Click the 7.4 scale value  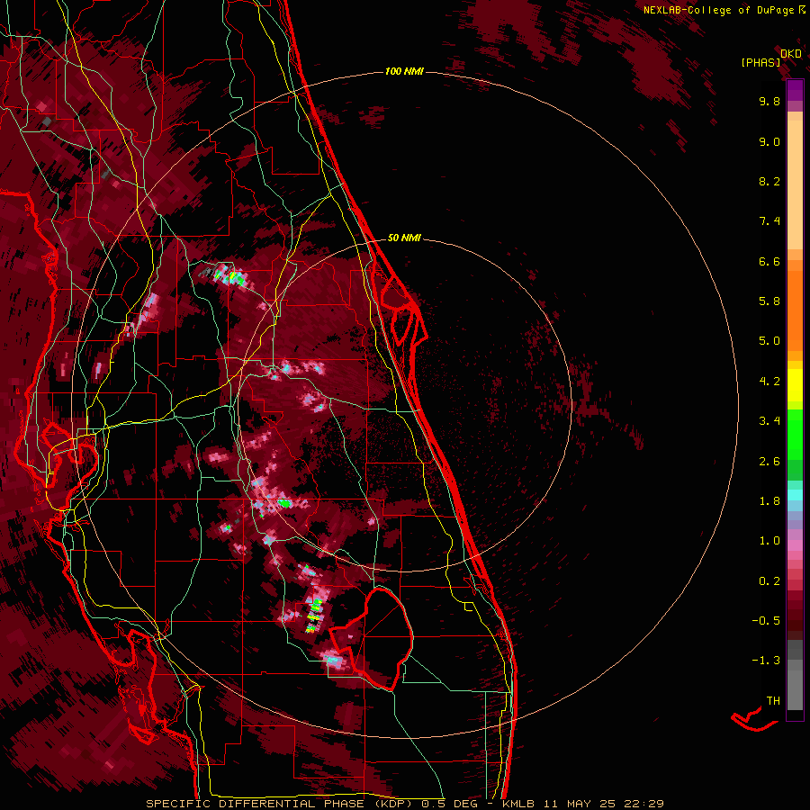[x=769, y=221]
